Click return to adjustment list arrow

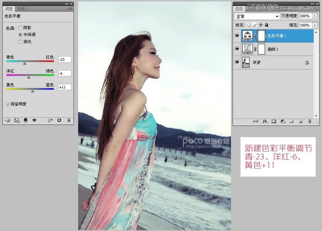pos(7,120)
